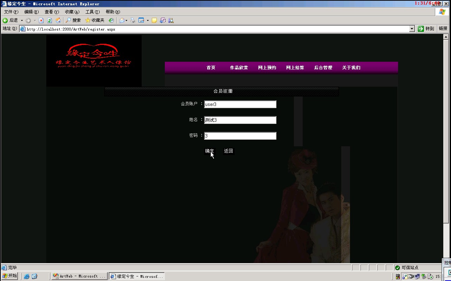Screen dimensions: 451x281
Task: Open the 查看(V) menu
Action: point(52,12)
